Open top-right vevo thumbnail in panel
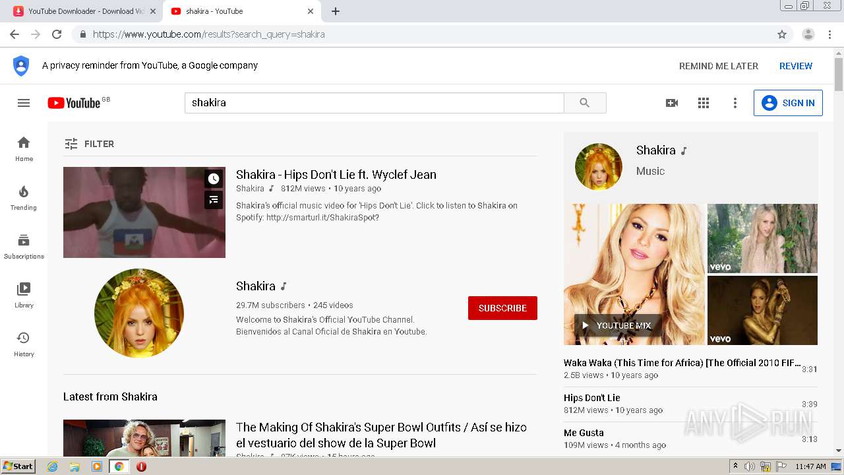Screen dimensions: 844x475 click(x=762, y=238)
